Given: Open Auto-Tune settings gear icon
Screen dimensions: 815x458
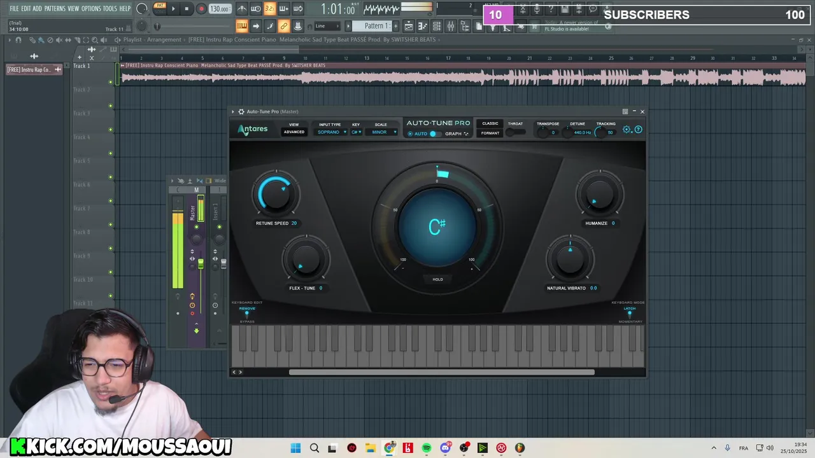Looking at the screenshot, I should pyautogui.click(x=627, y=129).
